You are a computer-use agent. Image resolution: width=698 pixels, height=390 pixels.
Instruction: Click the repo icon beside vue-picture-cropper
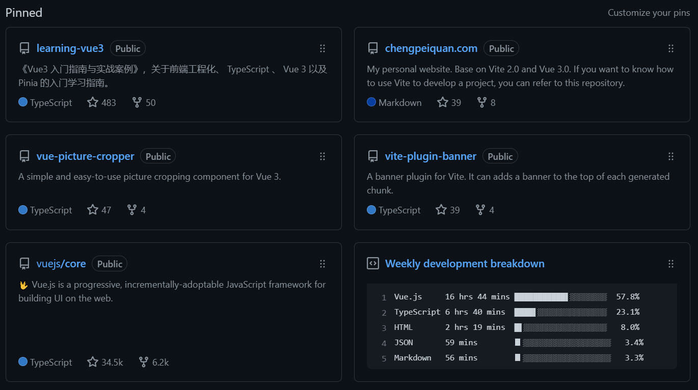pos(24,156)
